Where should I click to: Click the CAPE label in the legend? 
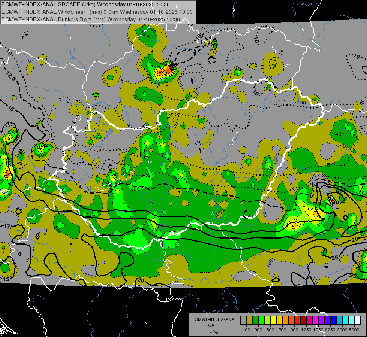click(214, 325)
